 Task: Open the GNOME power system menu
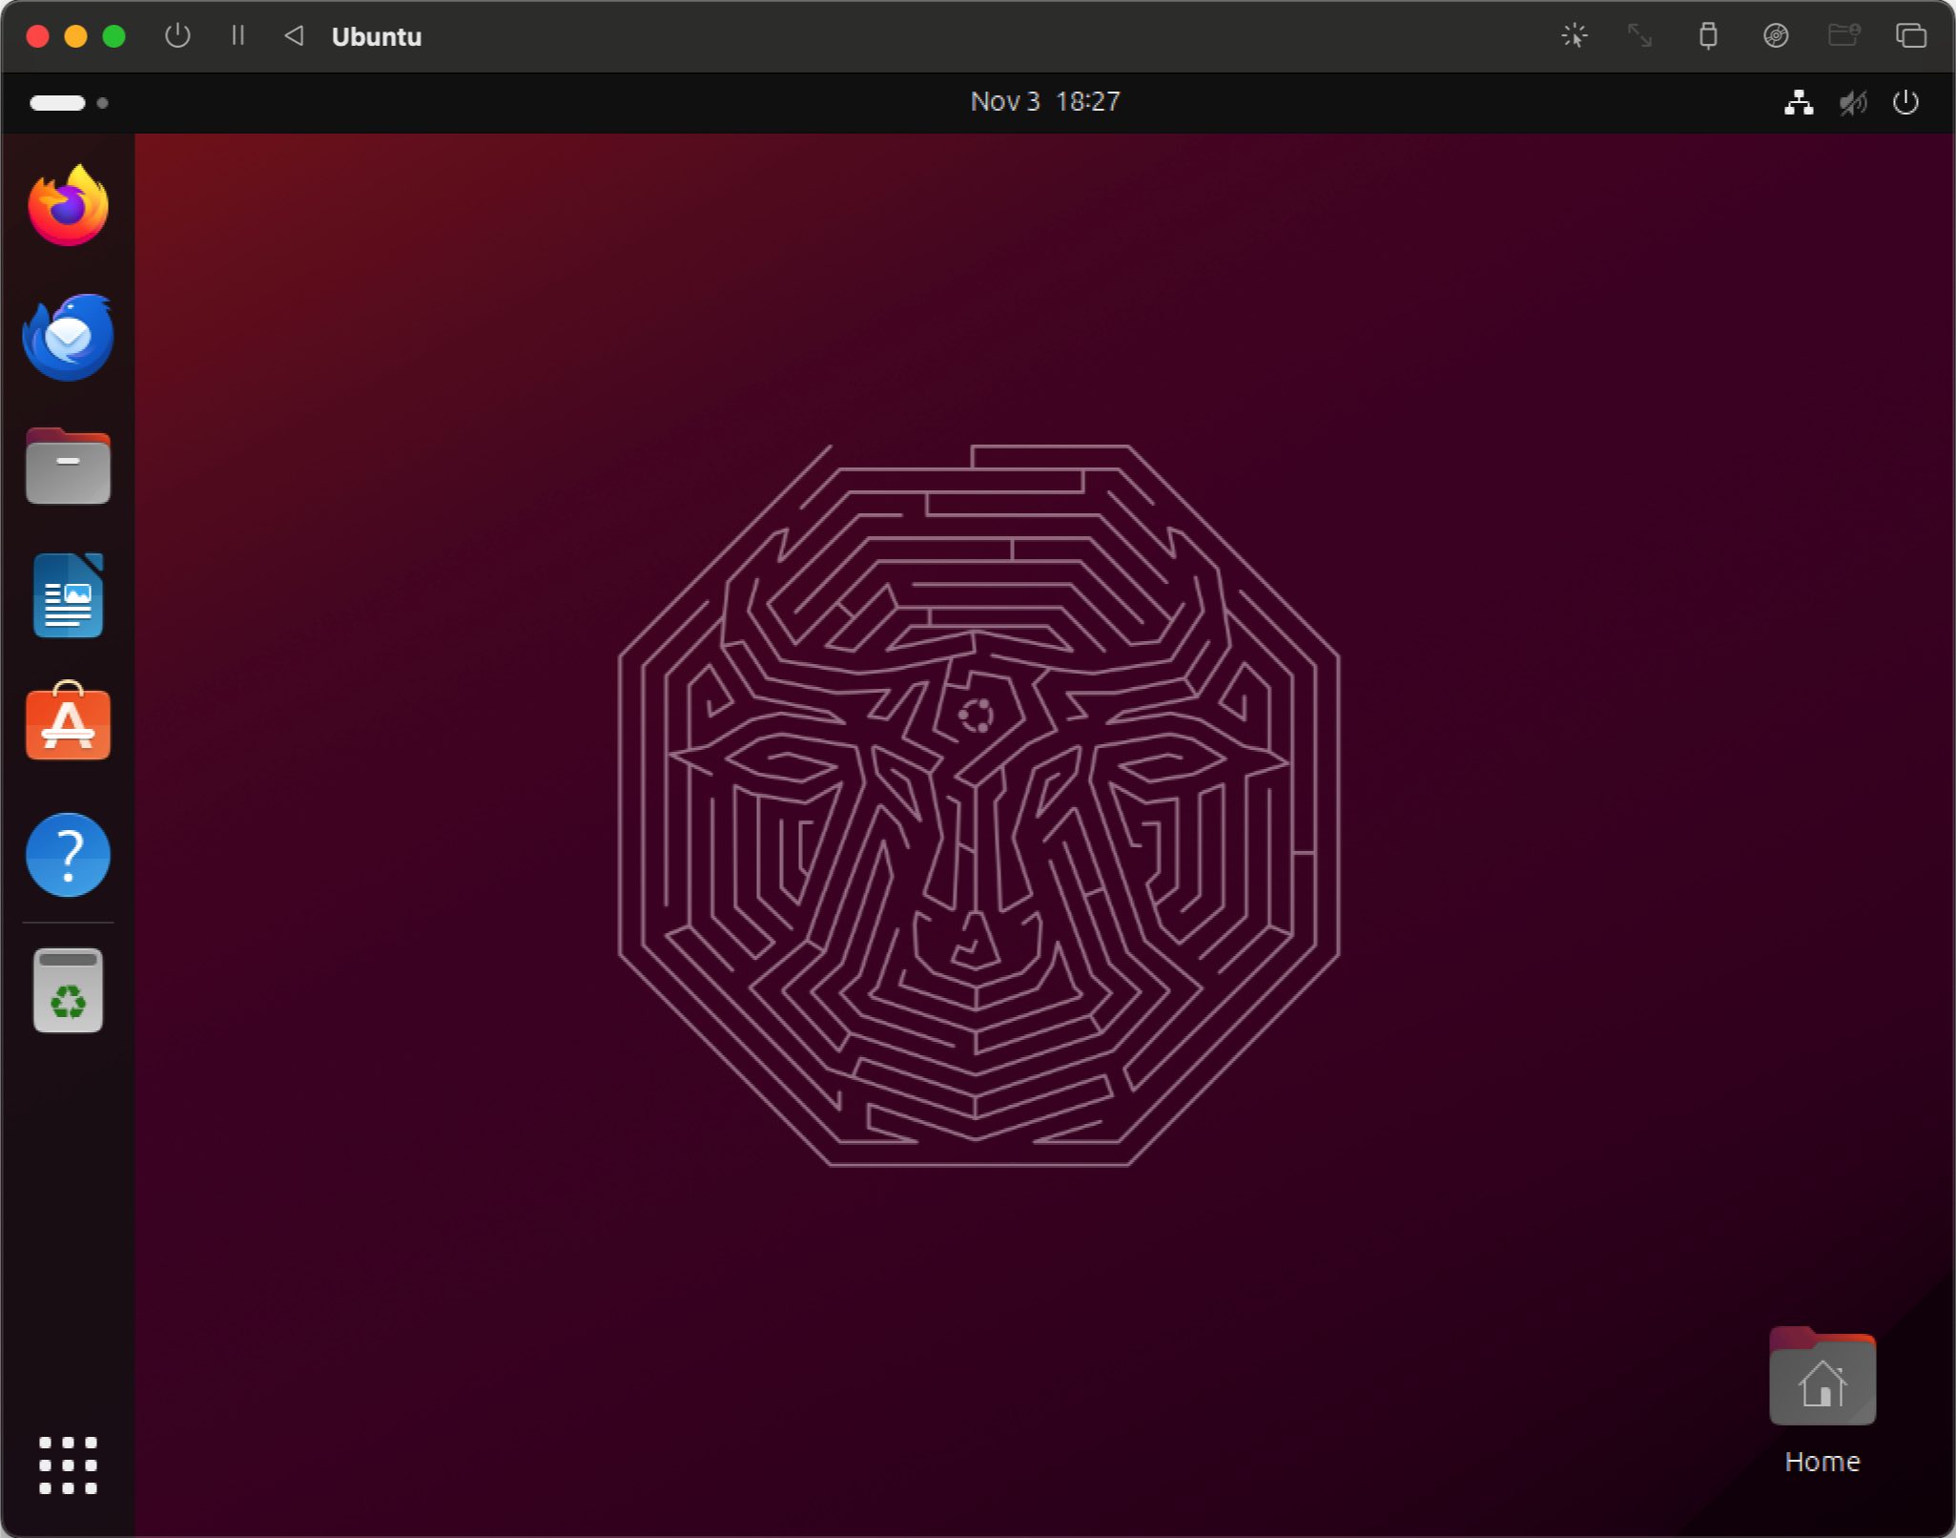point(1905,102)
